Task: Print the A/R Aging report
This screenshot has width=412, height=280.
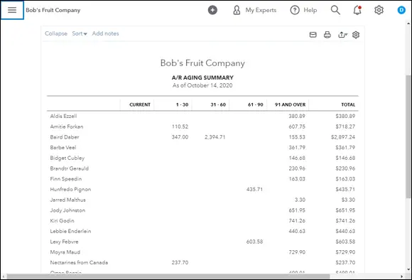Action: (x=327, y=35)
